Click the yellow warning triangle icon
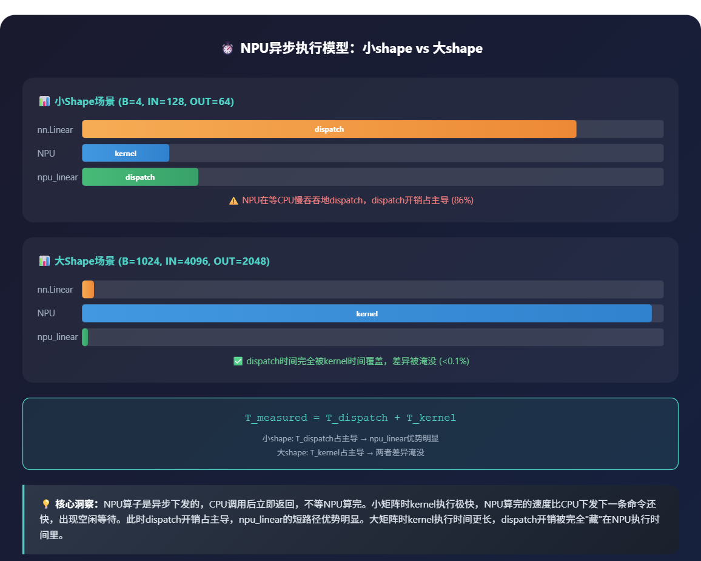Image resolution: width=701 pixels, height=561 pixels. (x=233, y=200)
